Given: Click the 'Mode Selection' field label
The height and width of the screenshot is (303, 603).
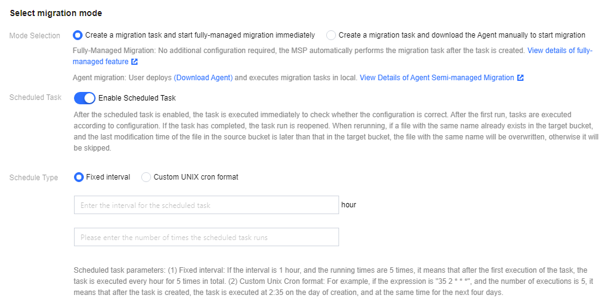Looking at the screenshot, I should [35, 36].
